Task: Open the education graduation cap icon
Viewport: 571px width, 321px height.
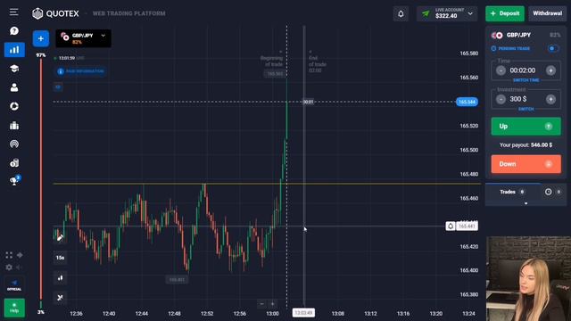Action: tap(14, 69)
